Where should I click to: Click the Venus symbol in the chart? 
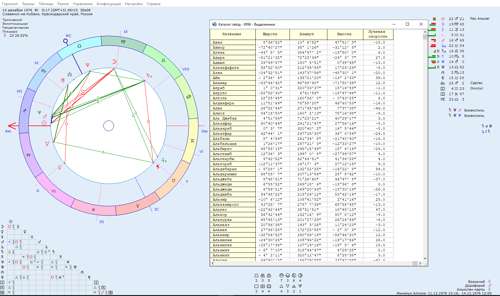coord(60,168)
